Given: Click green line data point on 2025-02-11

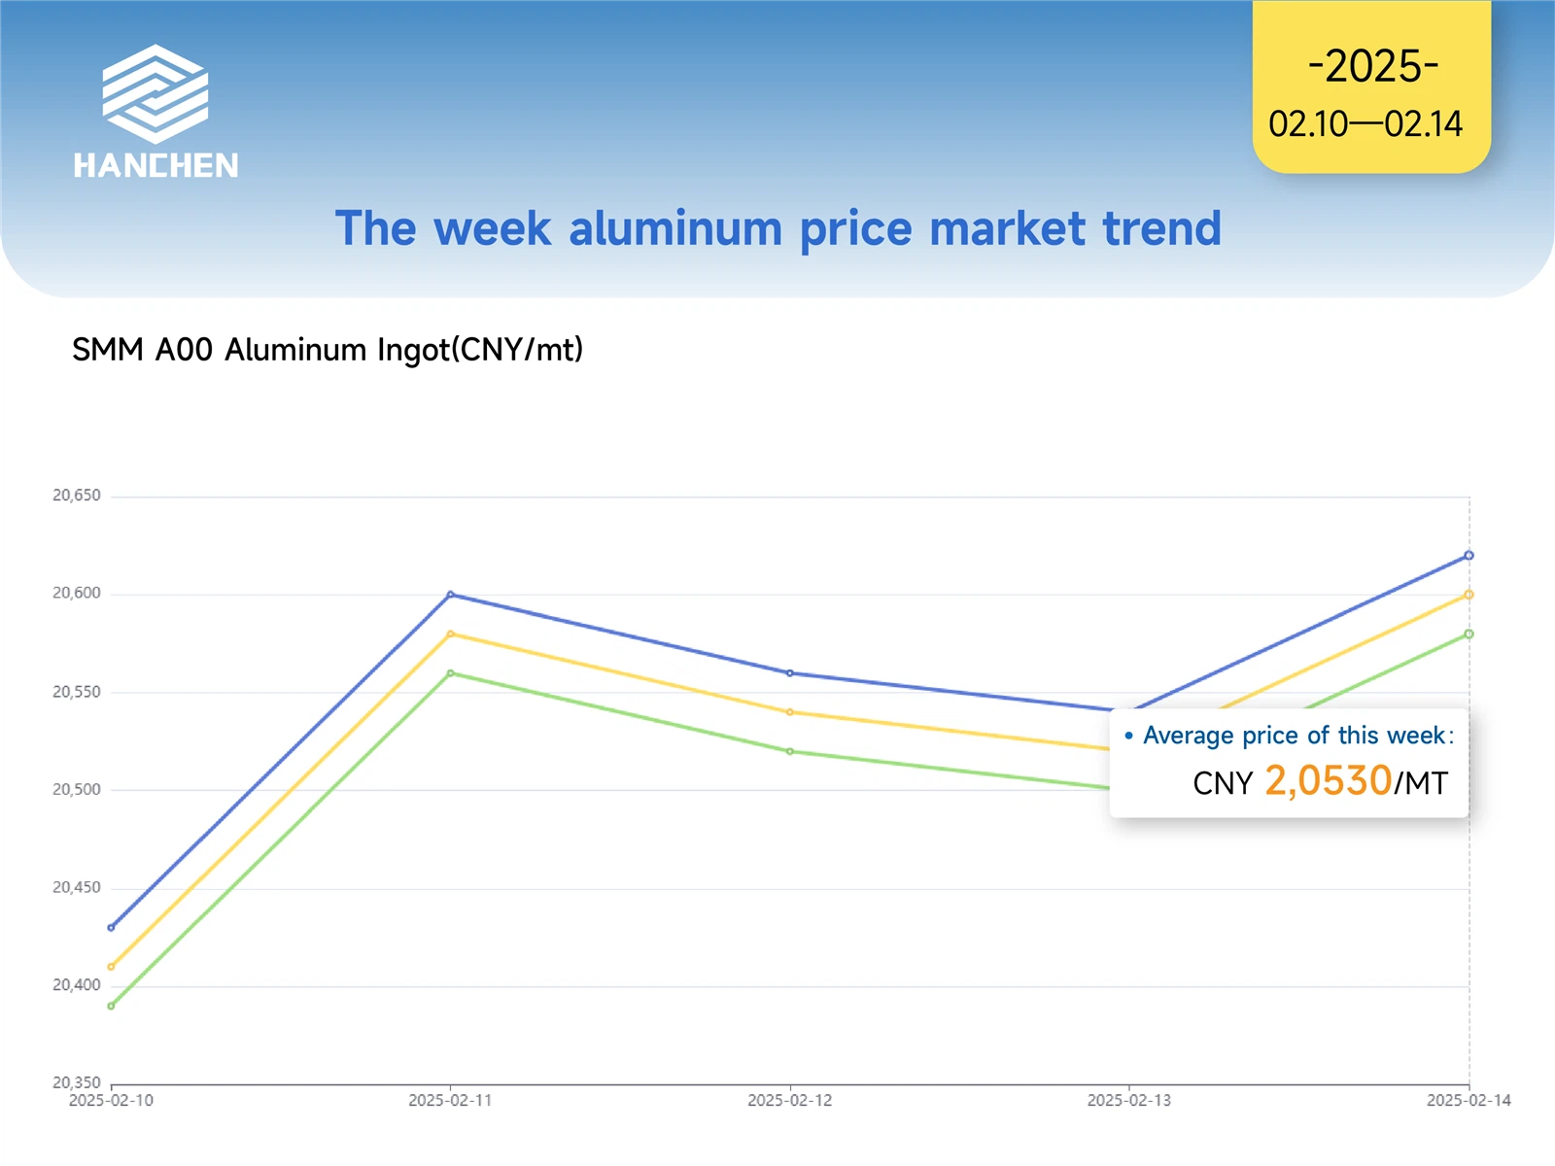Looking at the screenshot, I should pyautogui.click(x=450, y=672).
